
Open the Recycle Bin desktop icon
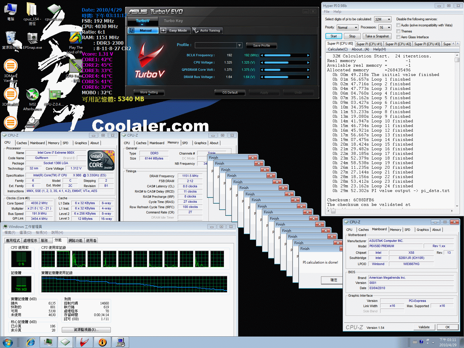[11, 40]
